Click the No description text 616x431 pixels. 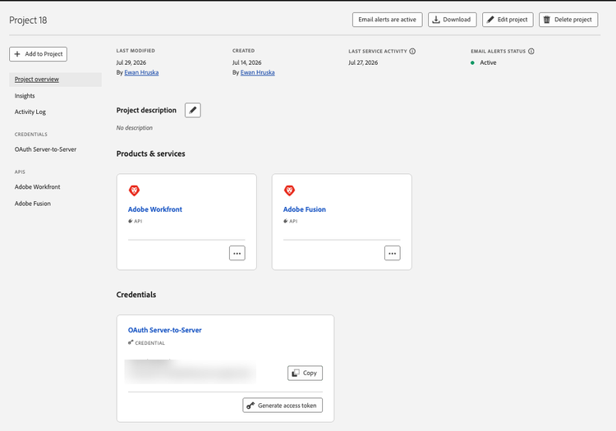(x=135, y=128)
